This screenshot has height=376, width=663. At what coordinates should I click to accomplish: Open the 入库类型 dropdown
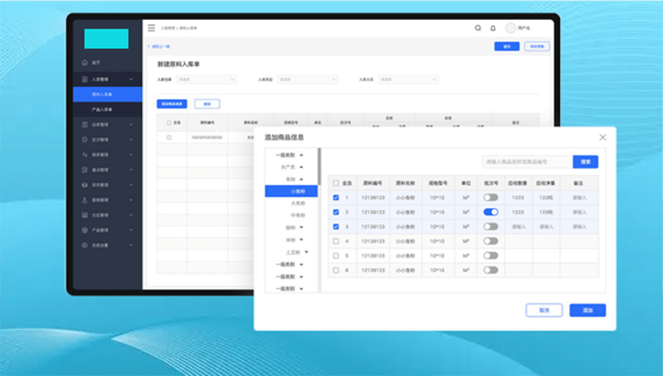coord(307,79)
